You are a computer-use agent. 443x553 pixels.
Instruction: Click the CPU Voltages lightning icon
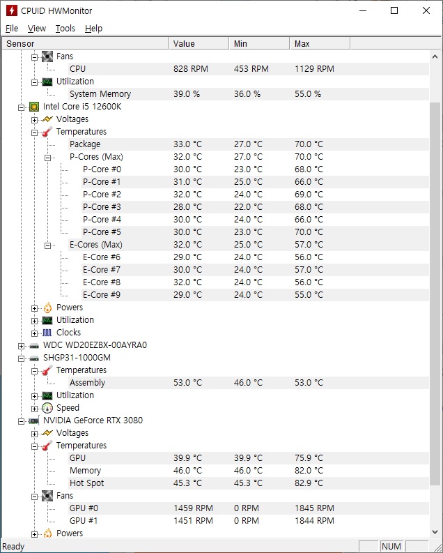47,119
